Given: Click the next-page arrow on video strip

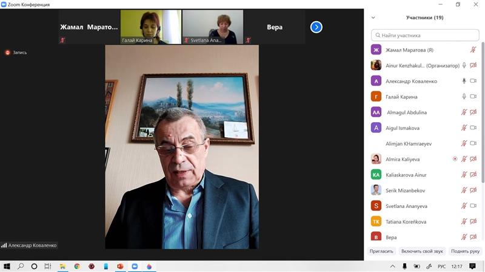Looking at the screenshot, I should pos(316,27).
